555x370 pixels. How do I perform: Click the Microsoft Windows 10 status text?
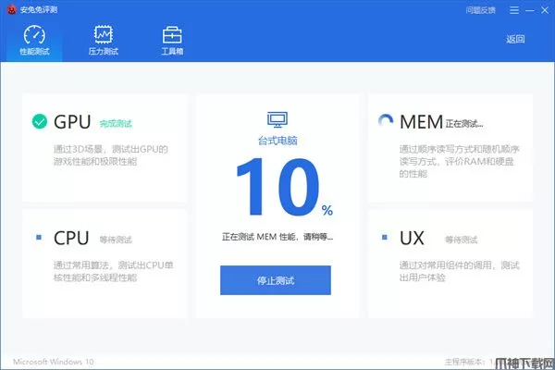54,362
